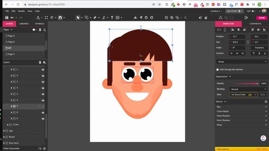Screen dimensions: 269x151
Task: Open the Modify menu
Action: point(21,11)
